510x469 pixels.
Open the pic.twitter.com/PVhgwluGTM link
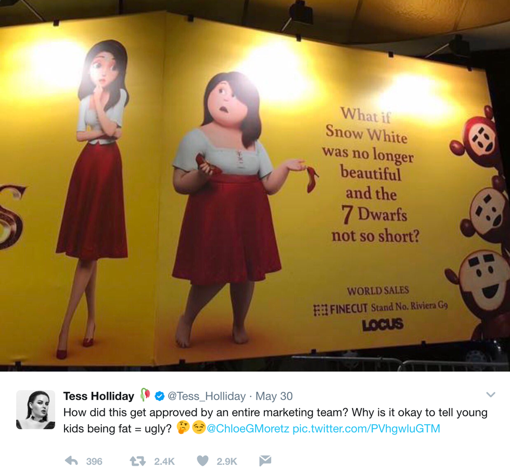point(366,428)
